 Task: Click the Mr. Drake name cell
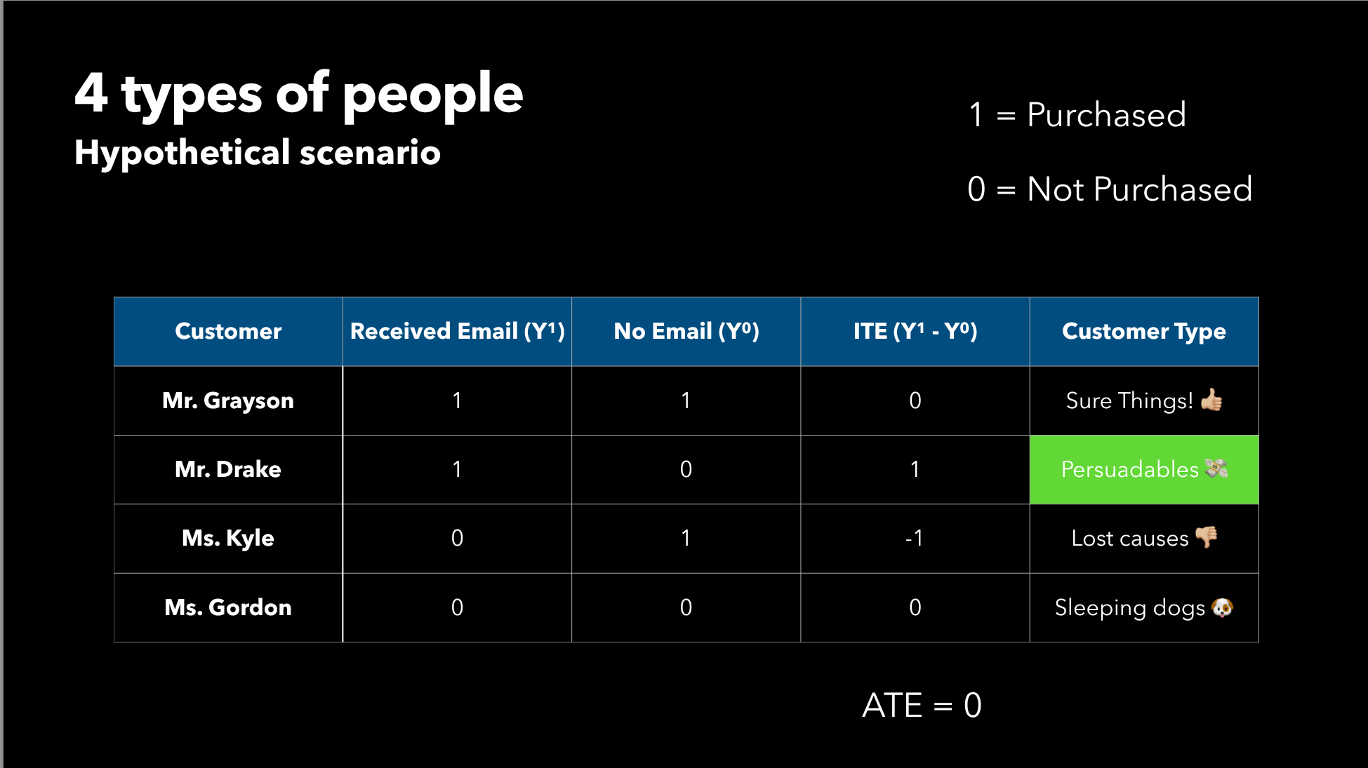point(228,469)
